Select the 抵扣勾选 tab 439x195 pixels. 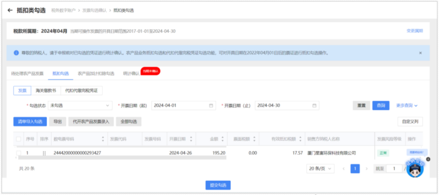click(x=60, y=74)
